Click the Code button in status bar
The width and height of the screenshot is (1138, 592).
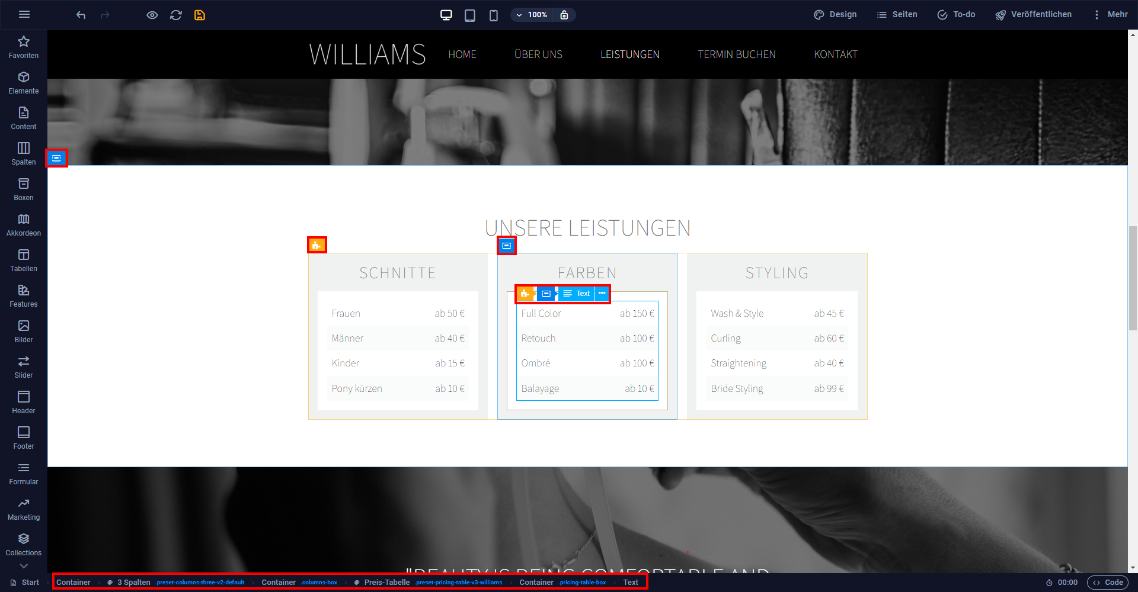pos(1108,583)
